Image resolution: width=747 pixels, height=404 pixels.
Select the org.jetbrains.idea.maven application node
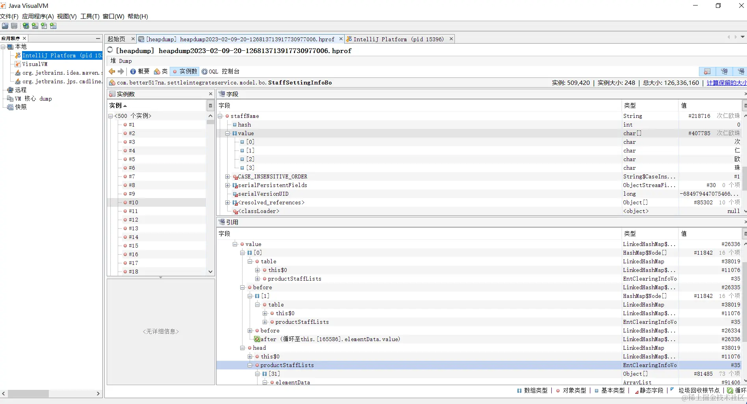point(62,73)
